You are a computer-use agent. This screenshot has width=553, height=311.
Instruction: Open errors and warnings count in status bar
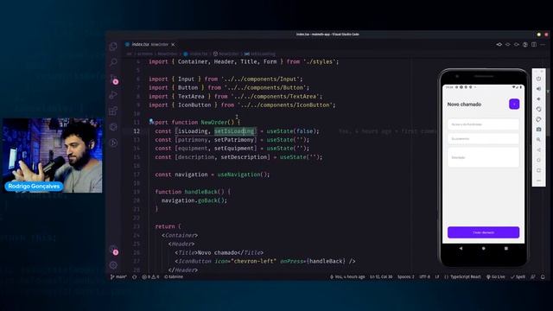pos(150,276)
